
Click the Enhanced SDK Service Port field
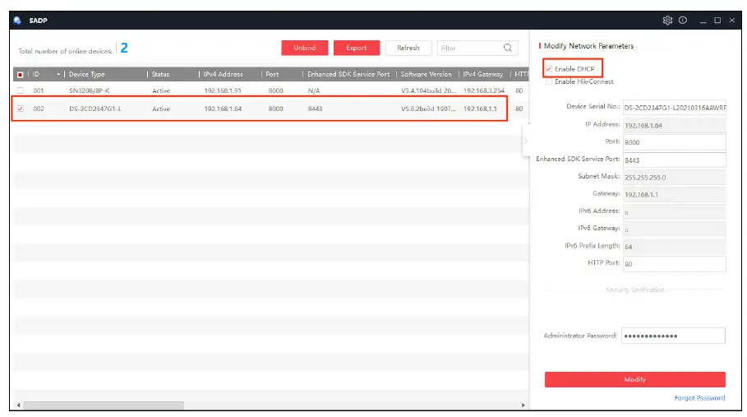pyautogui.click(x=674, y=160)
